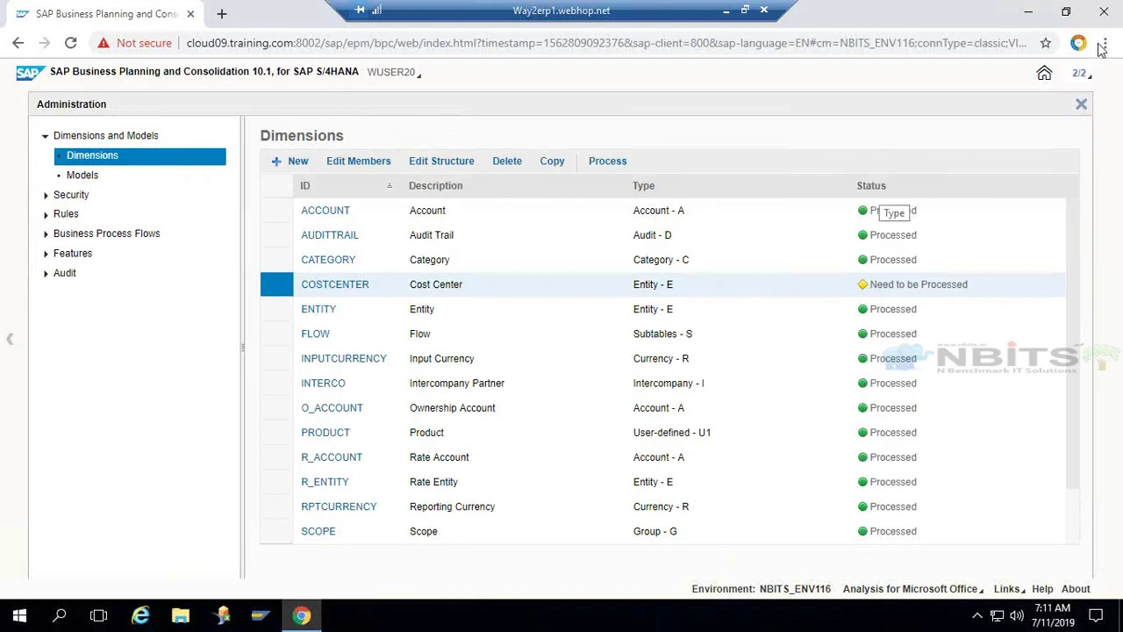The image size is (1123, 632).
Task: Click the Help link in the footer
Action: (1042, 590)
